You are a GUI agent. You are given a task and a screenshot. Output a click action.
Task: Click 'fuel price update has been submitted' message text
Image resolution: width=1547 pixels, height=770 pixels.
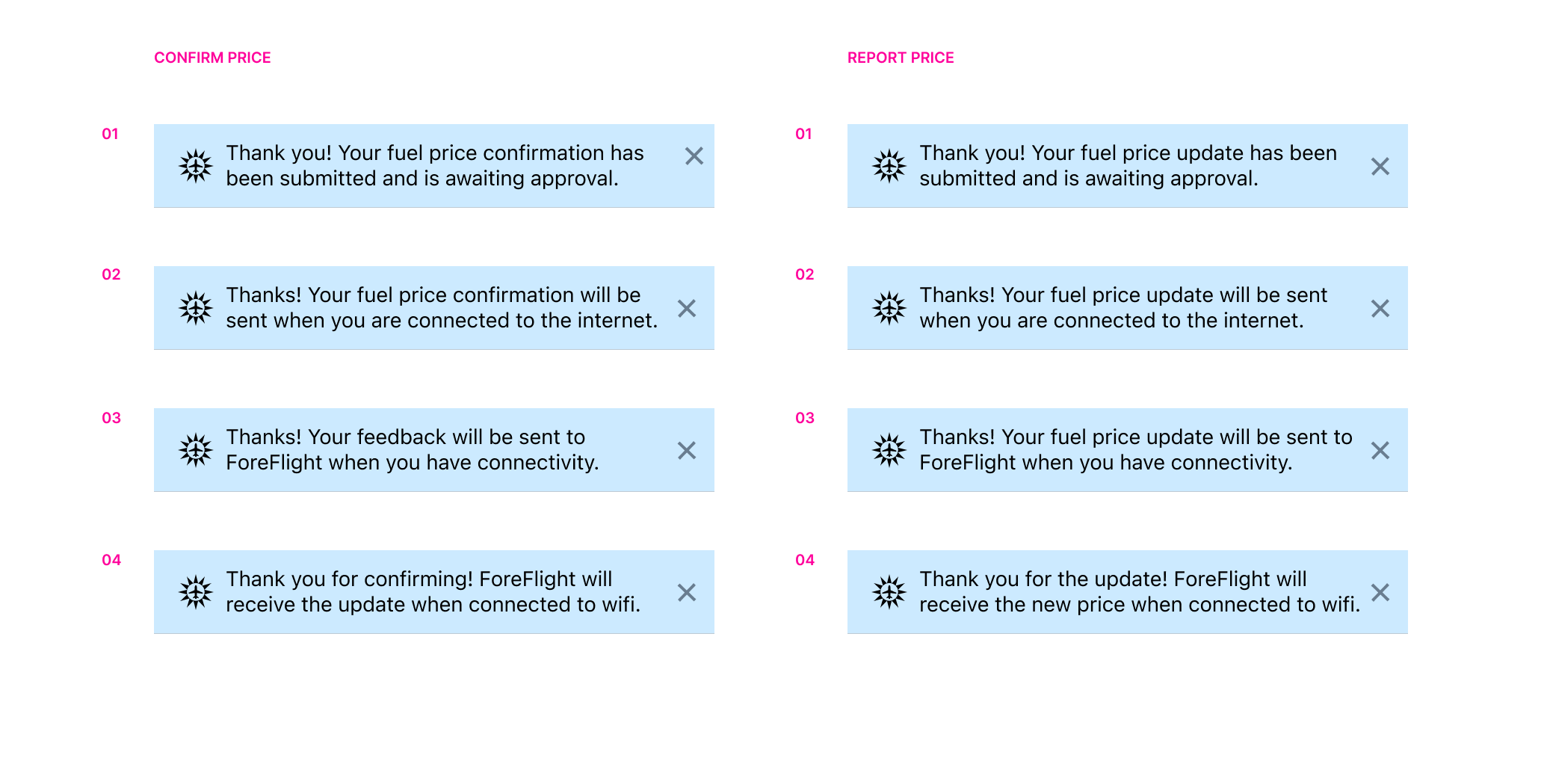point(1127,166)
